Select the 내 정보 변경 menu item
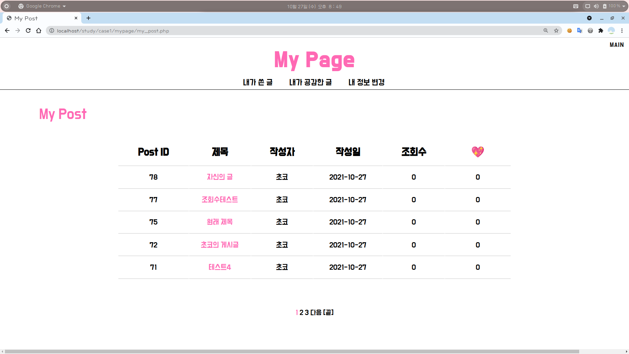Viewport: 629px width, 354px height. [x=366, y=82]
